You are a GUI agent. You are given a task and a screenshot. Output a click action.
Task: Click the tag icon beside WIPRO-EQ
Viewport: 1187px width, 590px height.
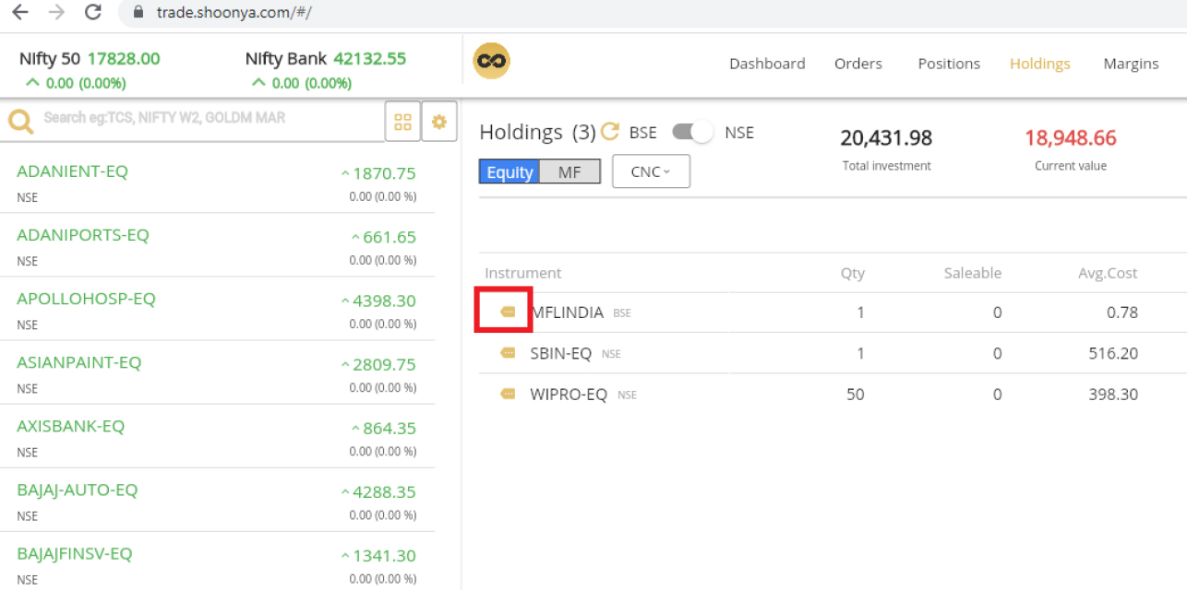coord(508,394)
